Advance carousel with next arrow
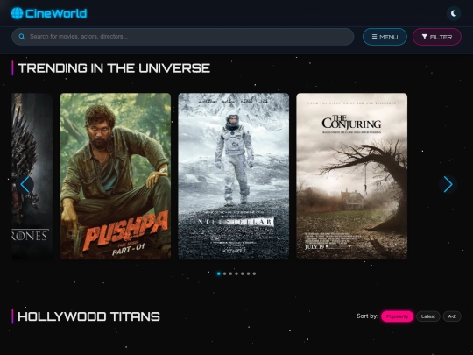The image size is (473, 355). (448, 184)
